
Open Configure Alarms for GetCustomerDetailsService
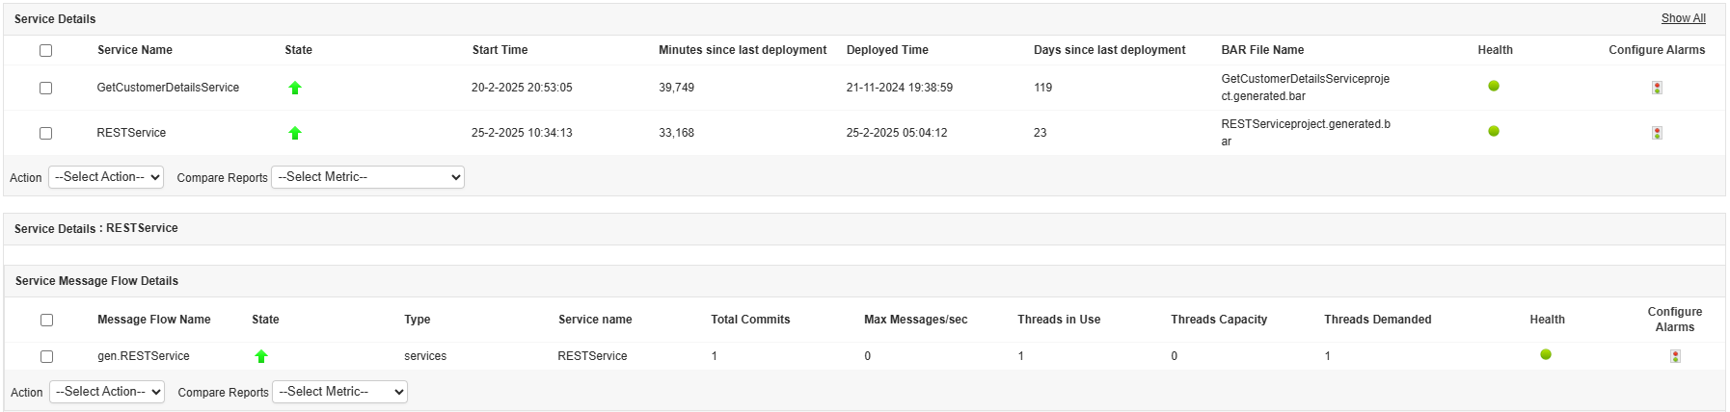[1657, 88]
